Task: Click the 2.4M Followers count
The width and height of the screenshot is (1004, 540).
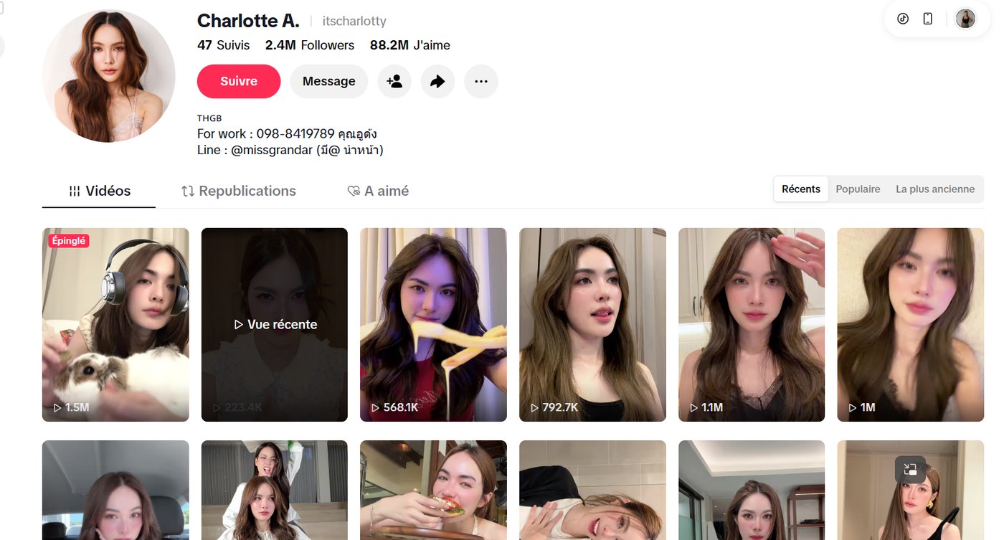Action: (310, 45)
